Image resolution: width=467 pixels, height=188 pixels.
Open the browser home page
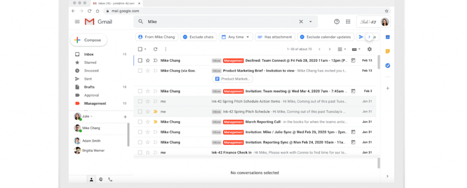point(97,11)
